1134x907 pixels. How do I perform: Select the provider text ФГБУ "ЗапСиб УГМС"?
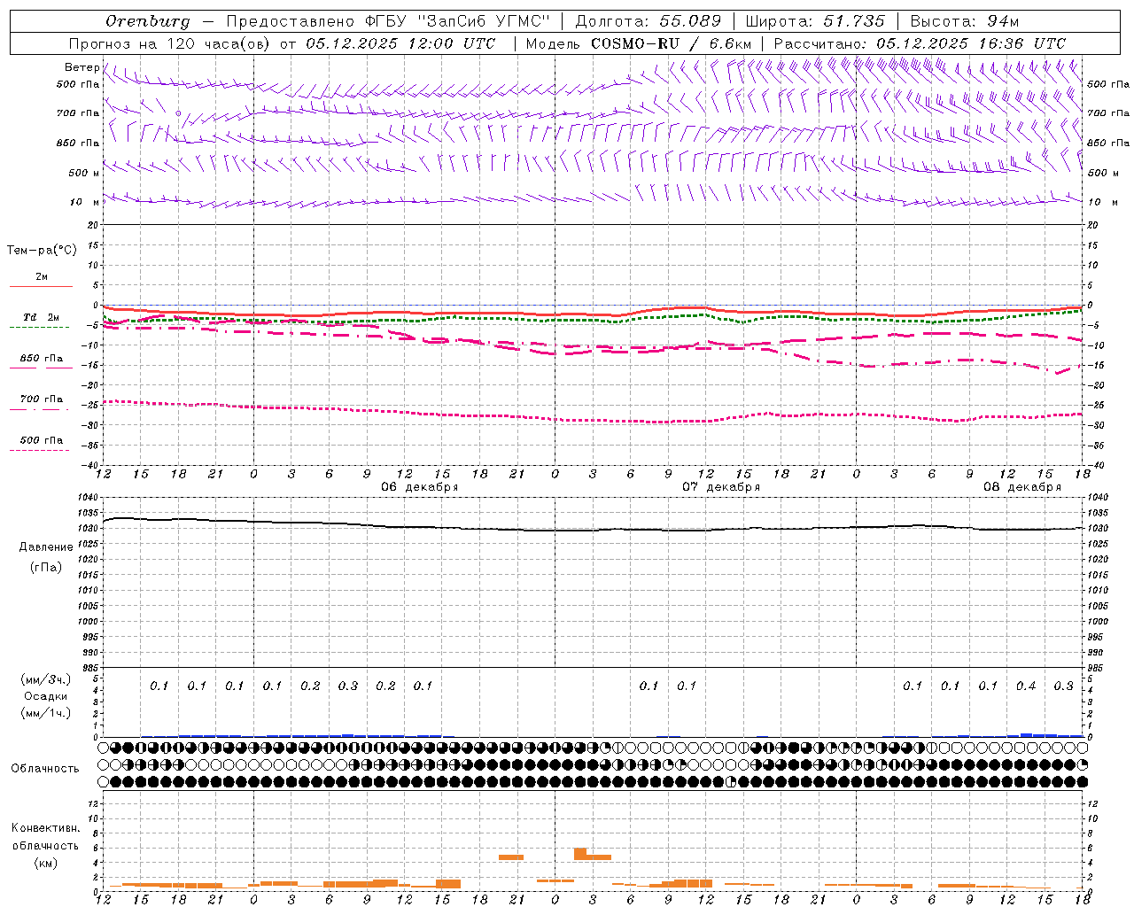pyautogui.click(x=457, y=21)
